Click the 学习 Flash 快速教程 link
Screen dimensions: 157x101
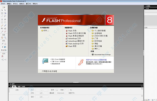[58, 59]
